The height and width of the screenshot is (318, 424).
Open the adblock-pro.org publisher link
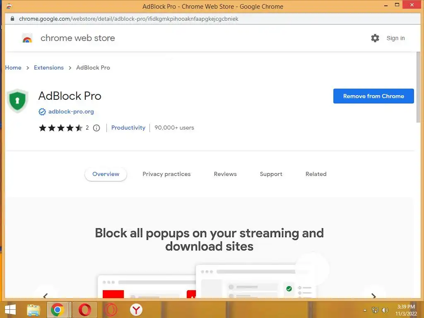pos(71,112)
